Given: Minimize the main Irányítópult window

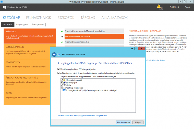Looking at the screenshot, I should 180,2.
